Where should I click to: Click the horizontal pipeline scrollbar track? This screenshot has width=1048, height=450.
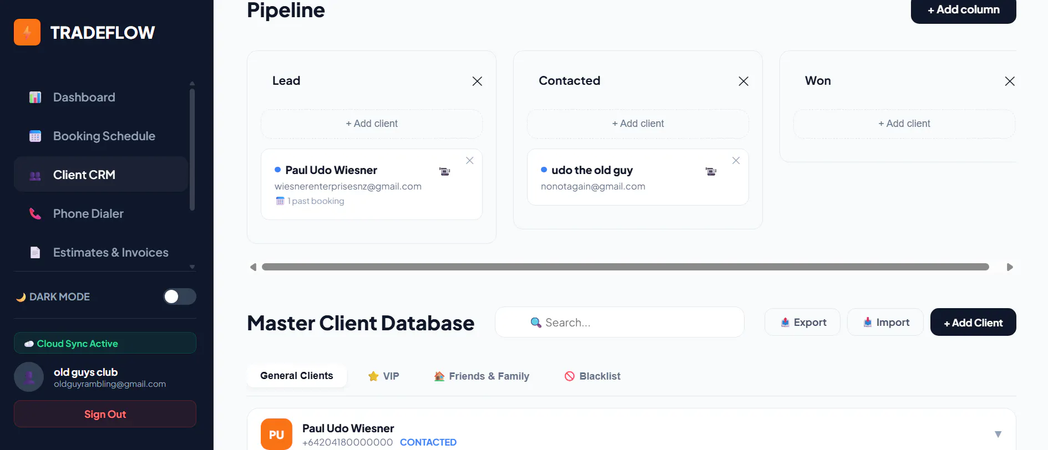tap(625, 267)
